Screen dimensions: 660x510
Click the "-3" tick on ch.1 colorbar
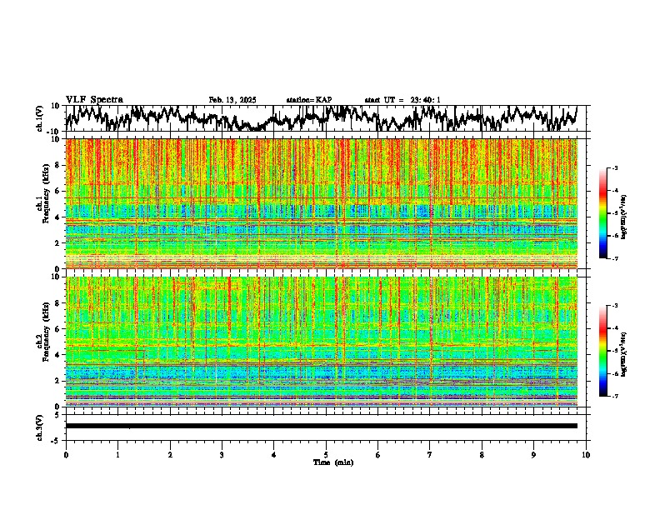coord(614,167)
